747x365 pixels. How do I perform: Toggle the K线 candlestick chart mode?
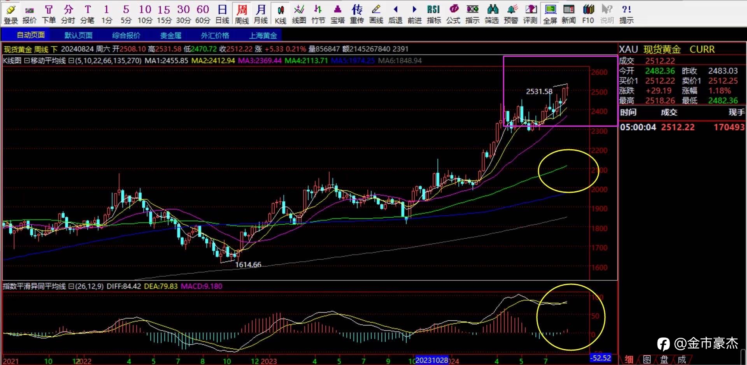281,14
